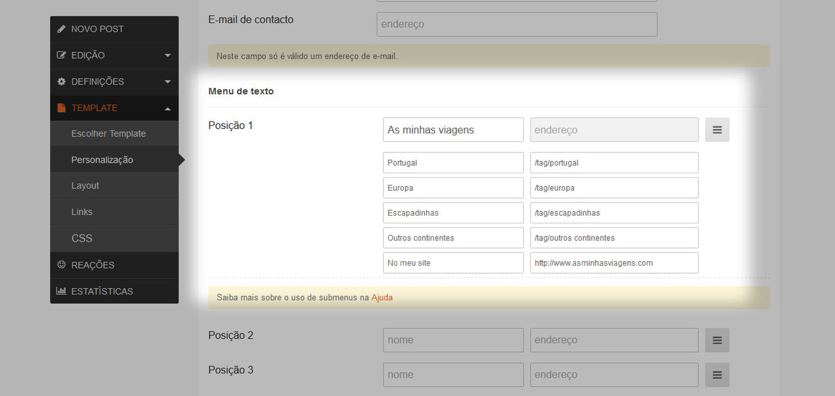Image resolution: width=835 pixels, height=396 pixels.
Task: Expand the DEFINIÇÕES dropdown arrow
Action: coord(168,82)
